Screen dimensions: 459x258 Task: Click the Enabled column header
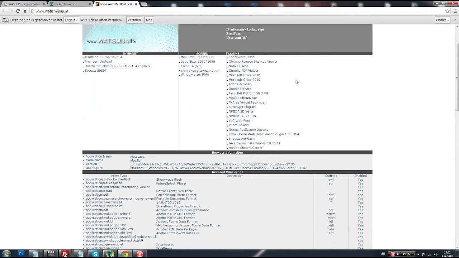point(360,176)
